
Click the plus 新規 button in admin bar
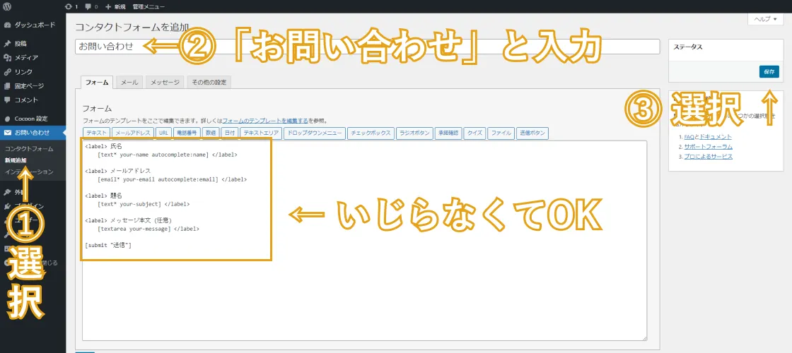116,6
